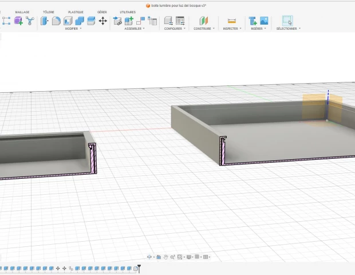
Task: Click the Construct plane icon
Action: [x=204, y=21]
